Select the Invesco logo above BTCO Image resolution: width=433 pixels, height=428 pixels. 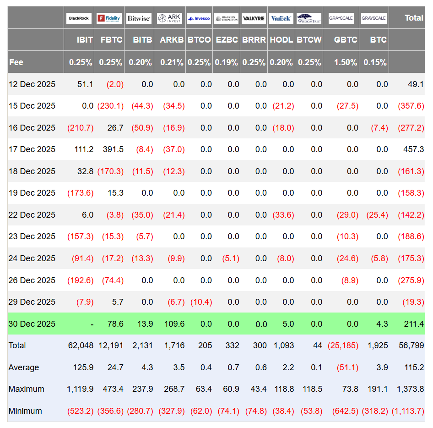(x=199, y=18)
